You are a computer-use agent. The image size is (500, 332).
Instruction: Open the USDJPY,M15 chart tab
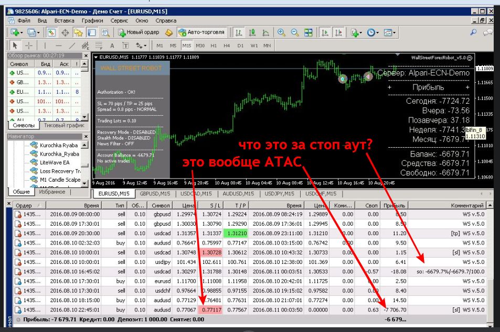(x=279, y=194)
